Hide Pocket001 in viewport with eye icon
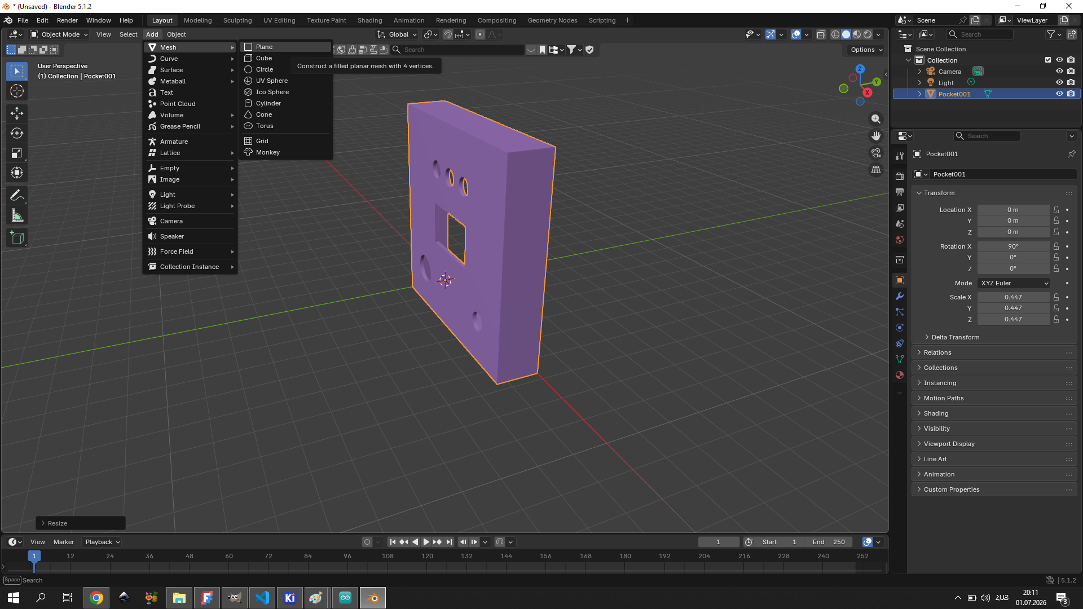The width and height of the screenshot is (1083, 609). coord(1059,94)
